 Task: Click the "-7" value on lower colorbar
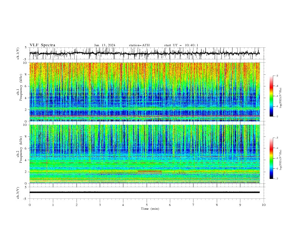[x=276, y=179]
